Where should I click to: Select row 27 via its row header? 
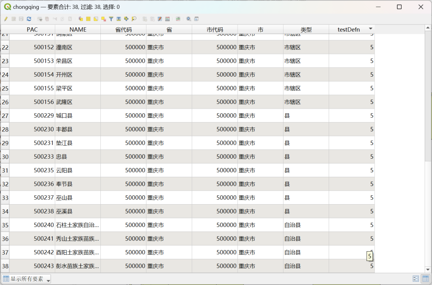(5, 116)
